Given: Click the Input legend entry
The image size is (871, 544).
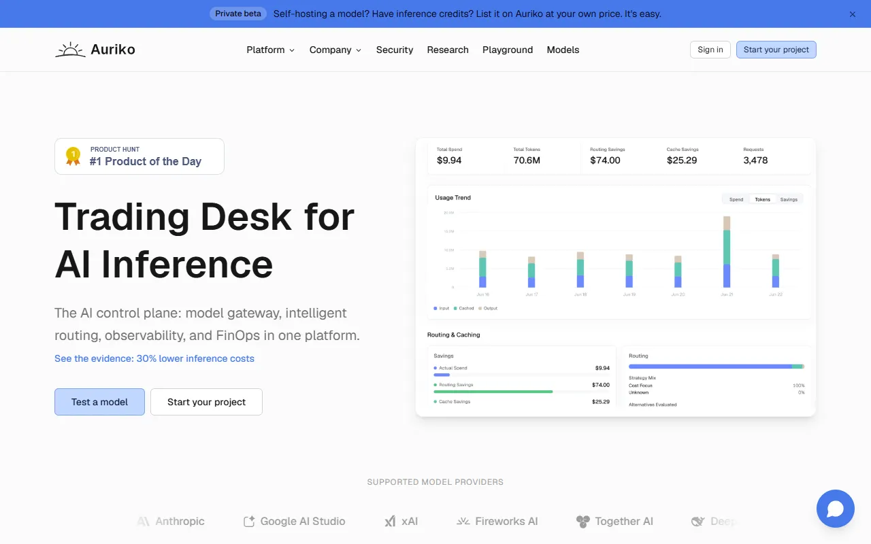Looking at the screenshot, I should (442, 308).
